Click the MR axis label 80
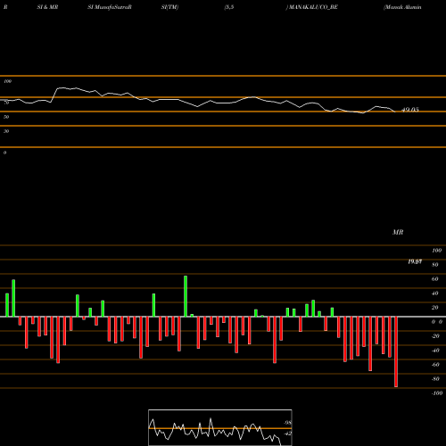Screen dimensions: 446x446 [435, 265]
